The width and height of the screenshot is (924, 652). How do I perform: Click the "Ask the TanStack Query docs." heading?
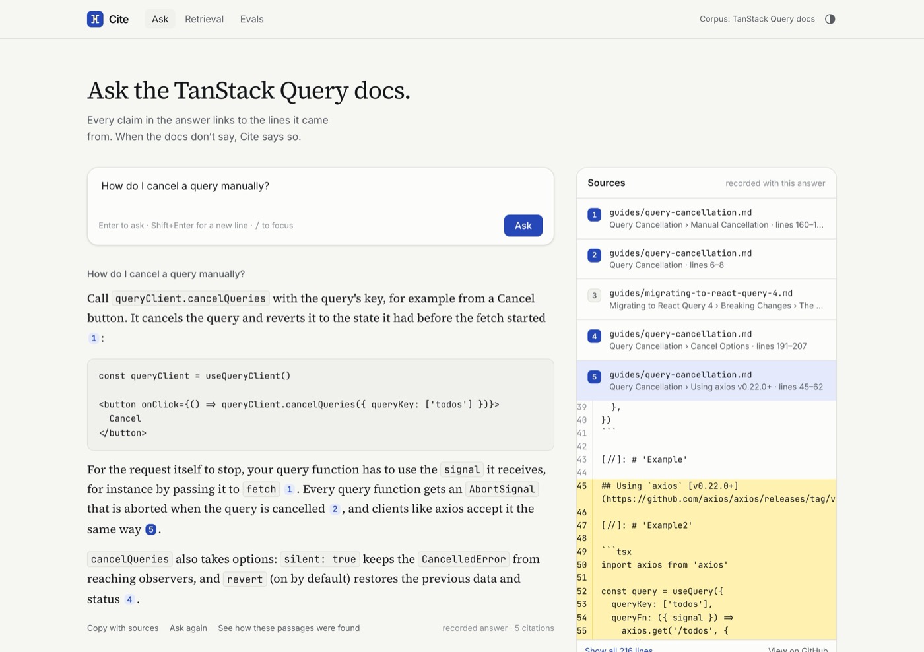tap(249, 90)
